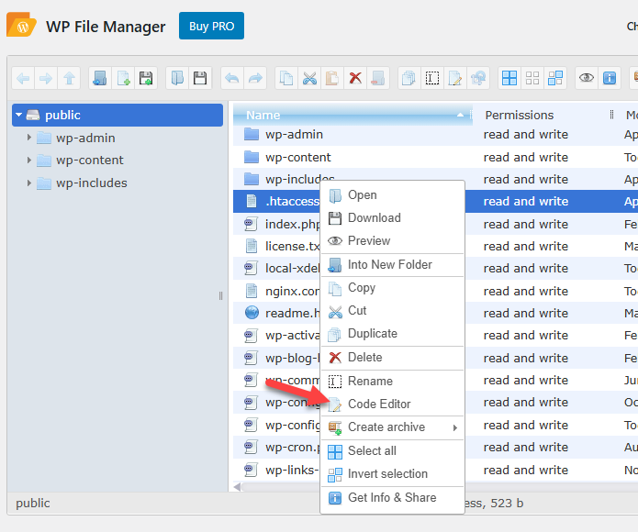Choose Get Info & Share in context menu

pos(393,498)
